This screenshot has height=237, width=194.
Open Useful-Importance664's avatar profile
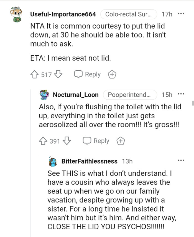(16, 15)
